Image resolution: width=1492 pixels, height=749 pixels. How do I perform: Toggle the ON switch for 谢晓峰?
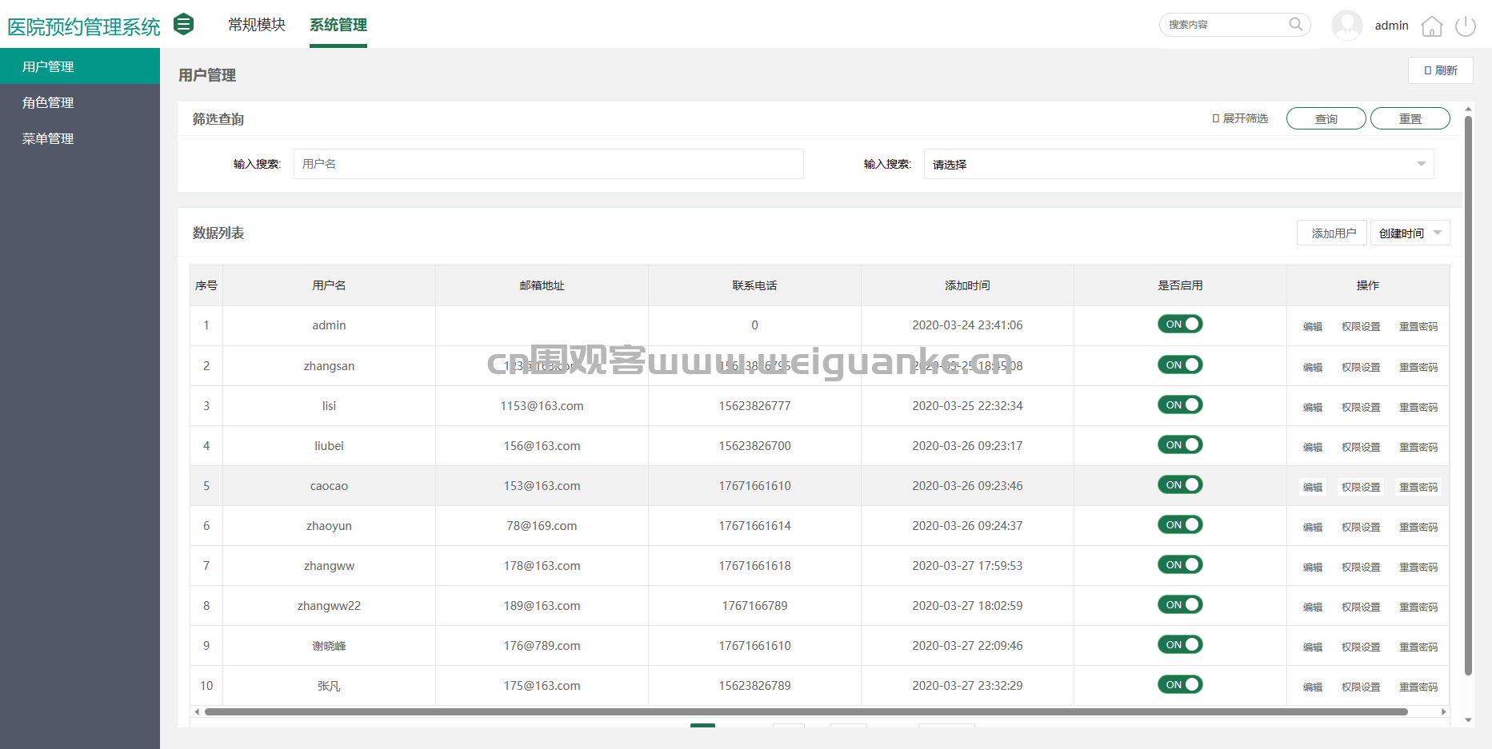tap(1180, 644)
